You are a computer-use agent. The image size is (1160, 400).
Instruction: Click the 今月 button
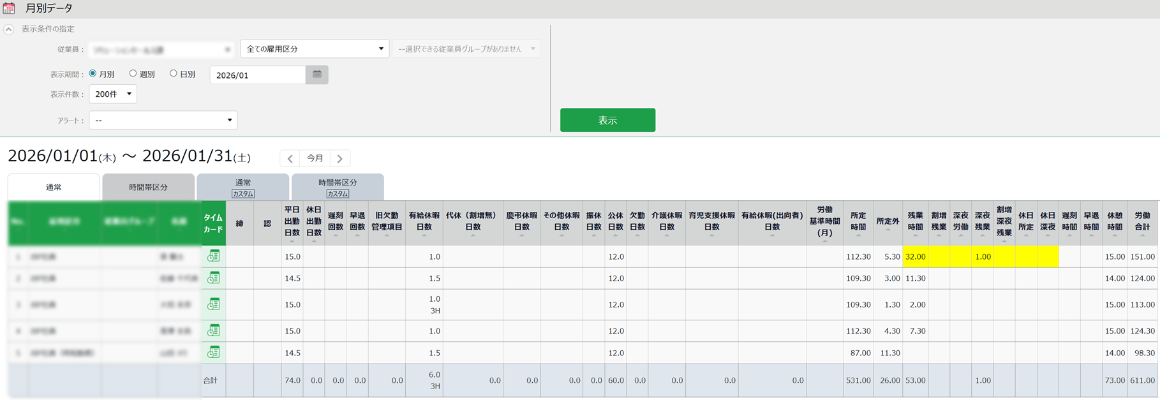pos(315,158)
